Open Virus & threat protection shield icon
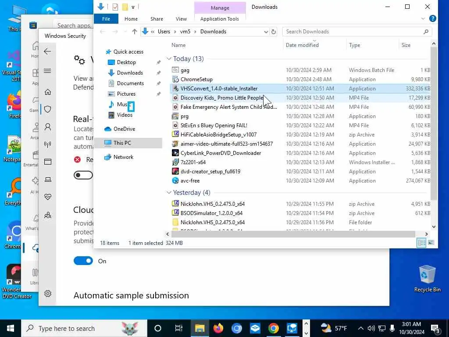The height and width of the screenshot is (337, 449). tap(48, 109)
